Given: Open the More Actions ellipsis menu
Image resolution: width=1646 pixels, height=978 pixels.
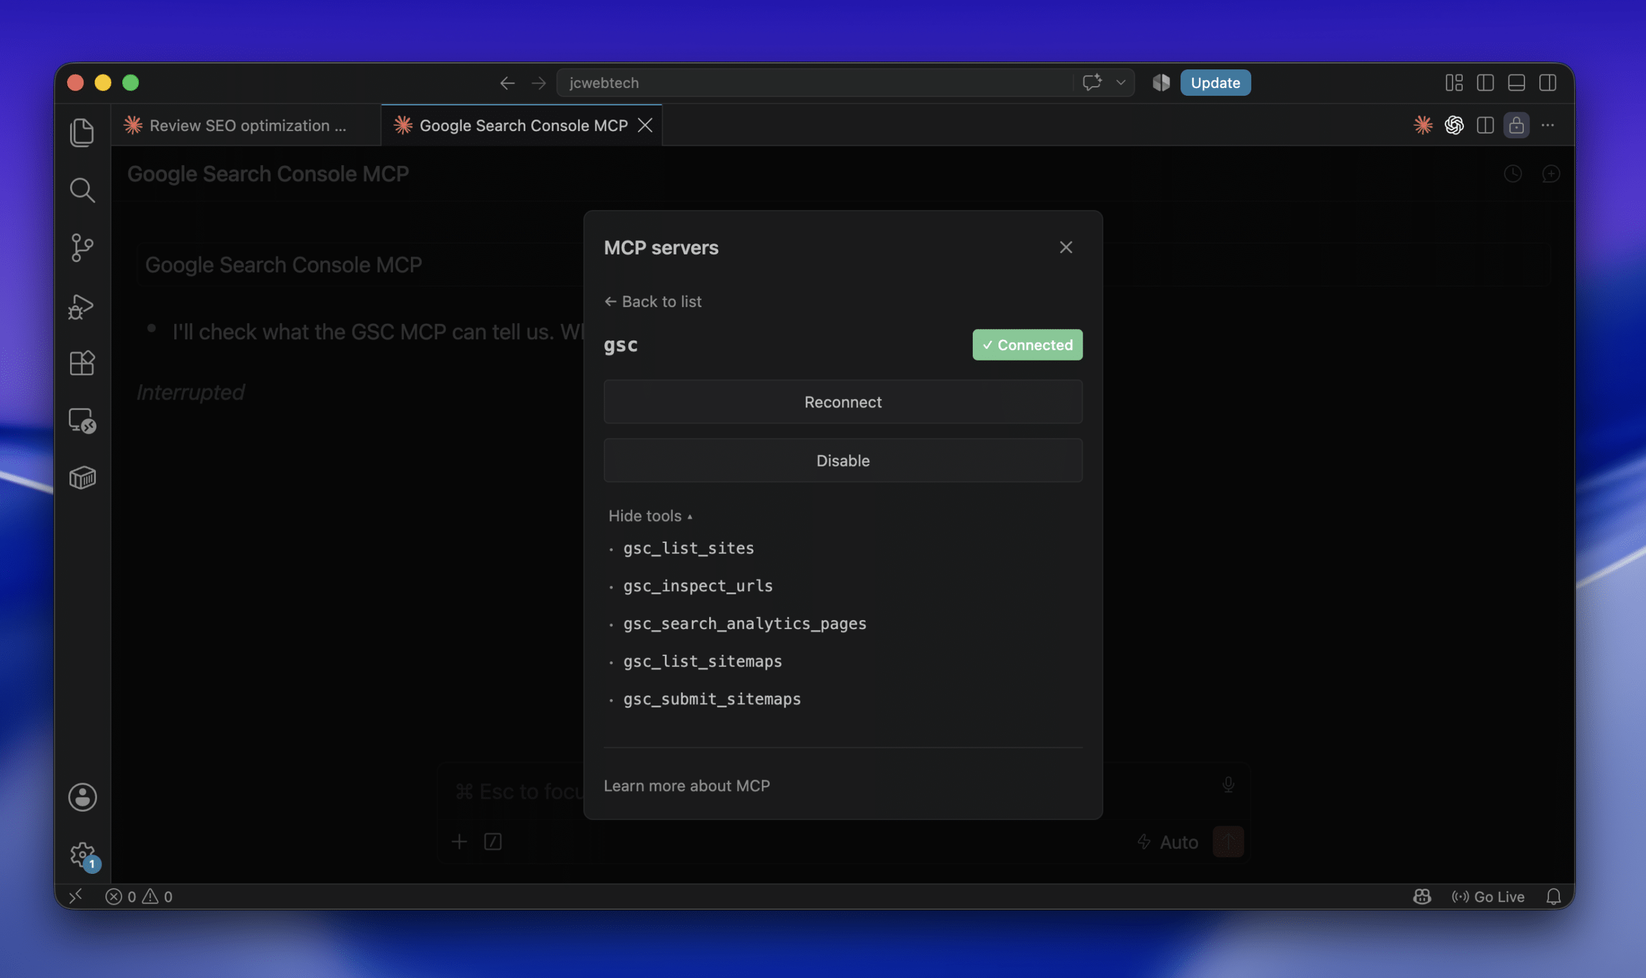Looking at the screenshot, I should (1548, 125).
